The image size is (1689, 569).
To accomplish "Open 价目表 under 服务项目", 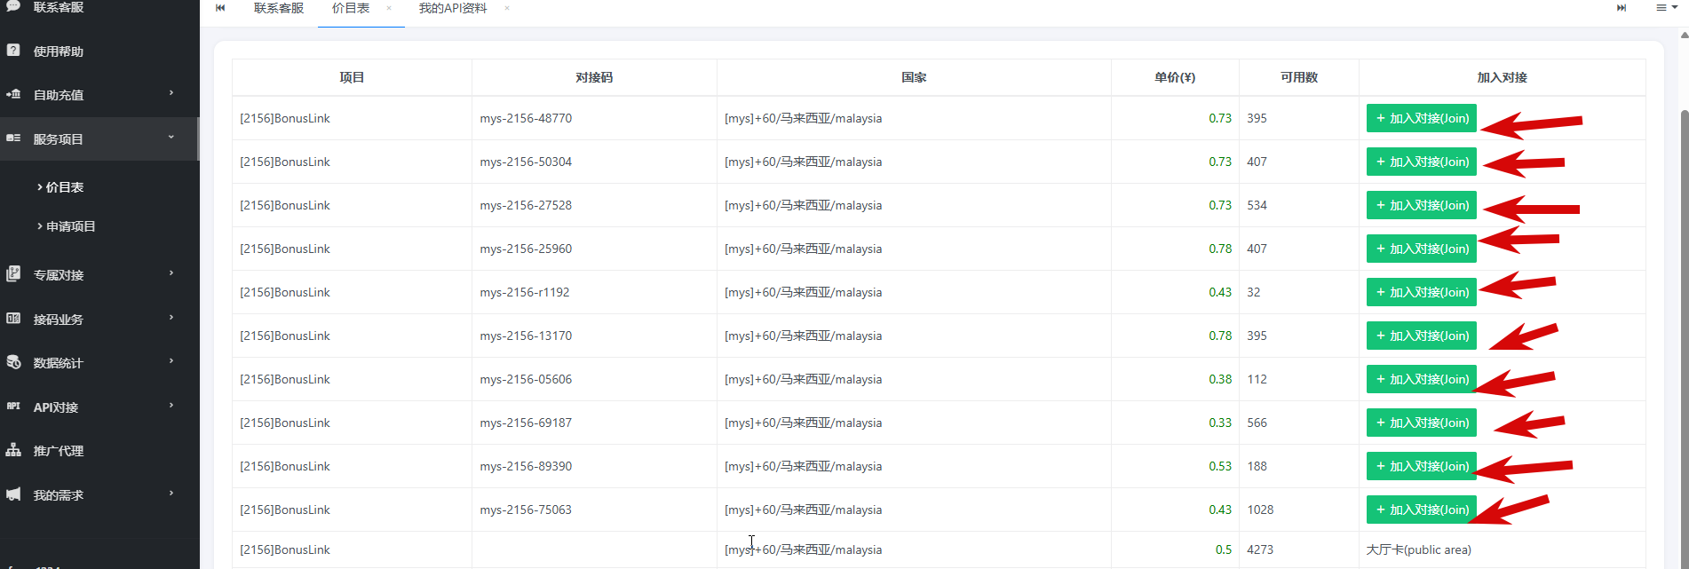I will point(65,187).
